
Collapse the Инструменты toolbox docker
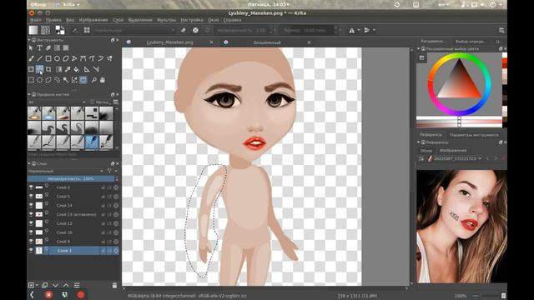[x=29, y=40]
